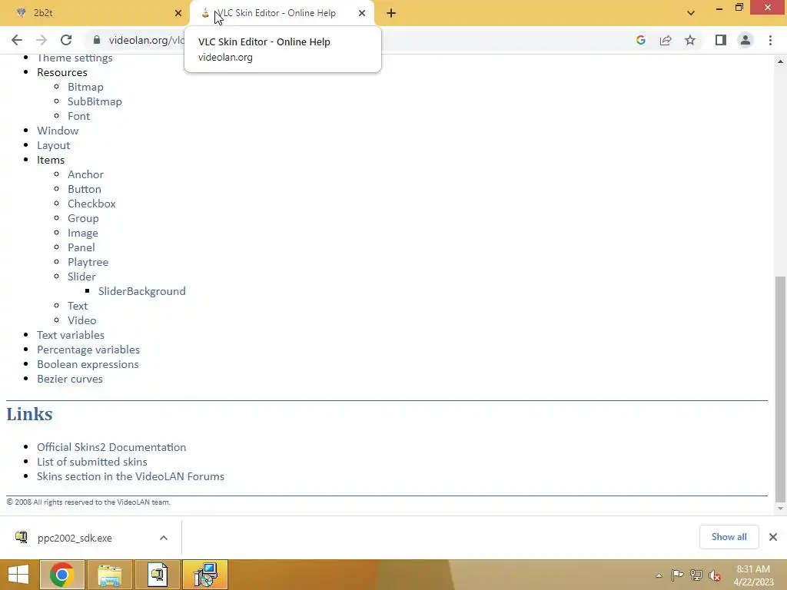Open the Group link
The image size is (787, 590).
tap(83, 219)
